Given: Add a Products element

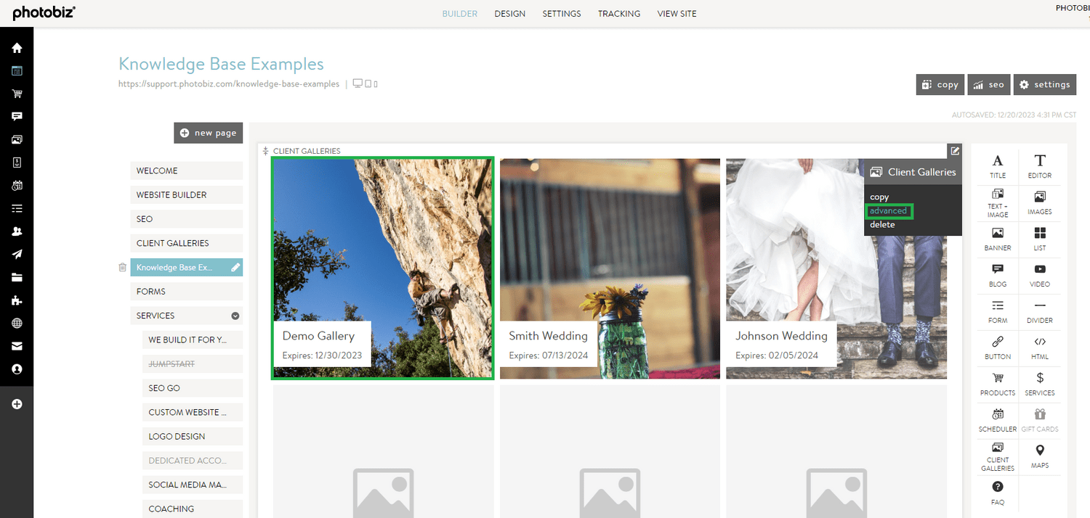Looking at the screenshot, I should tap(996, 385).
